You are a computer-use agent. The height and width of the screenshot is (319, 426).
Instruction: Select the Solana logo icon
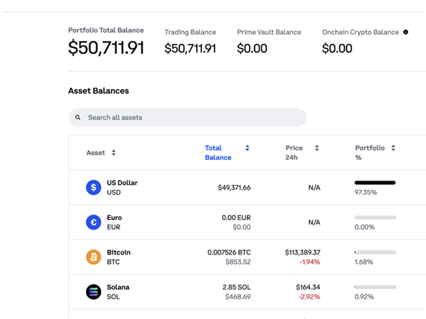[x=93, y=292]
